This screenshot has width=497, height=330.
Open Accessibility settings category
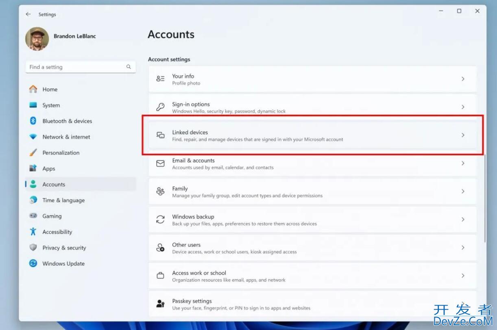[x=81, y=232]
